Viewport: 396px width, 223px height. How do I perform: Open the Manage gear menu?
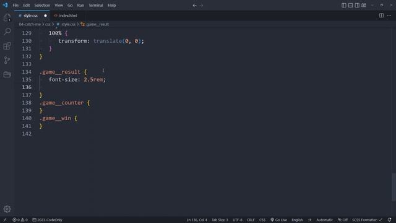7,209
